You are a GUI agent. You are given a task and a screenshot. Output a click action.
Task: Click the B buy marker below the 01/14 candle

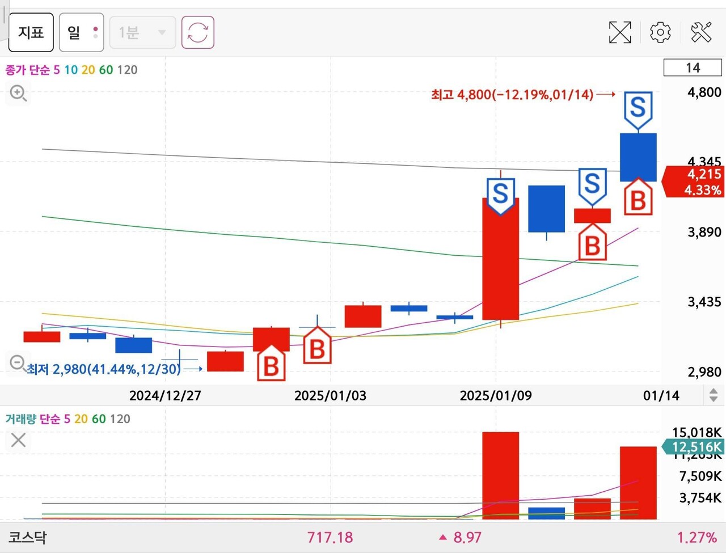click(638, 199)
